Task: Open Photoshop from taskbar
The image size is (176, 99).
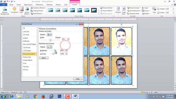Action: 59,96
